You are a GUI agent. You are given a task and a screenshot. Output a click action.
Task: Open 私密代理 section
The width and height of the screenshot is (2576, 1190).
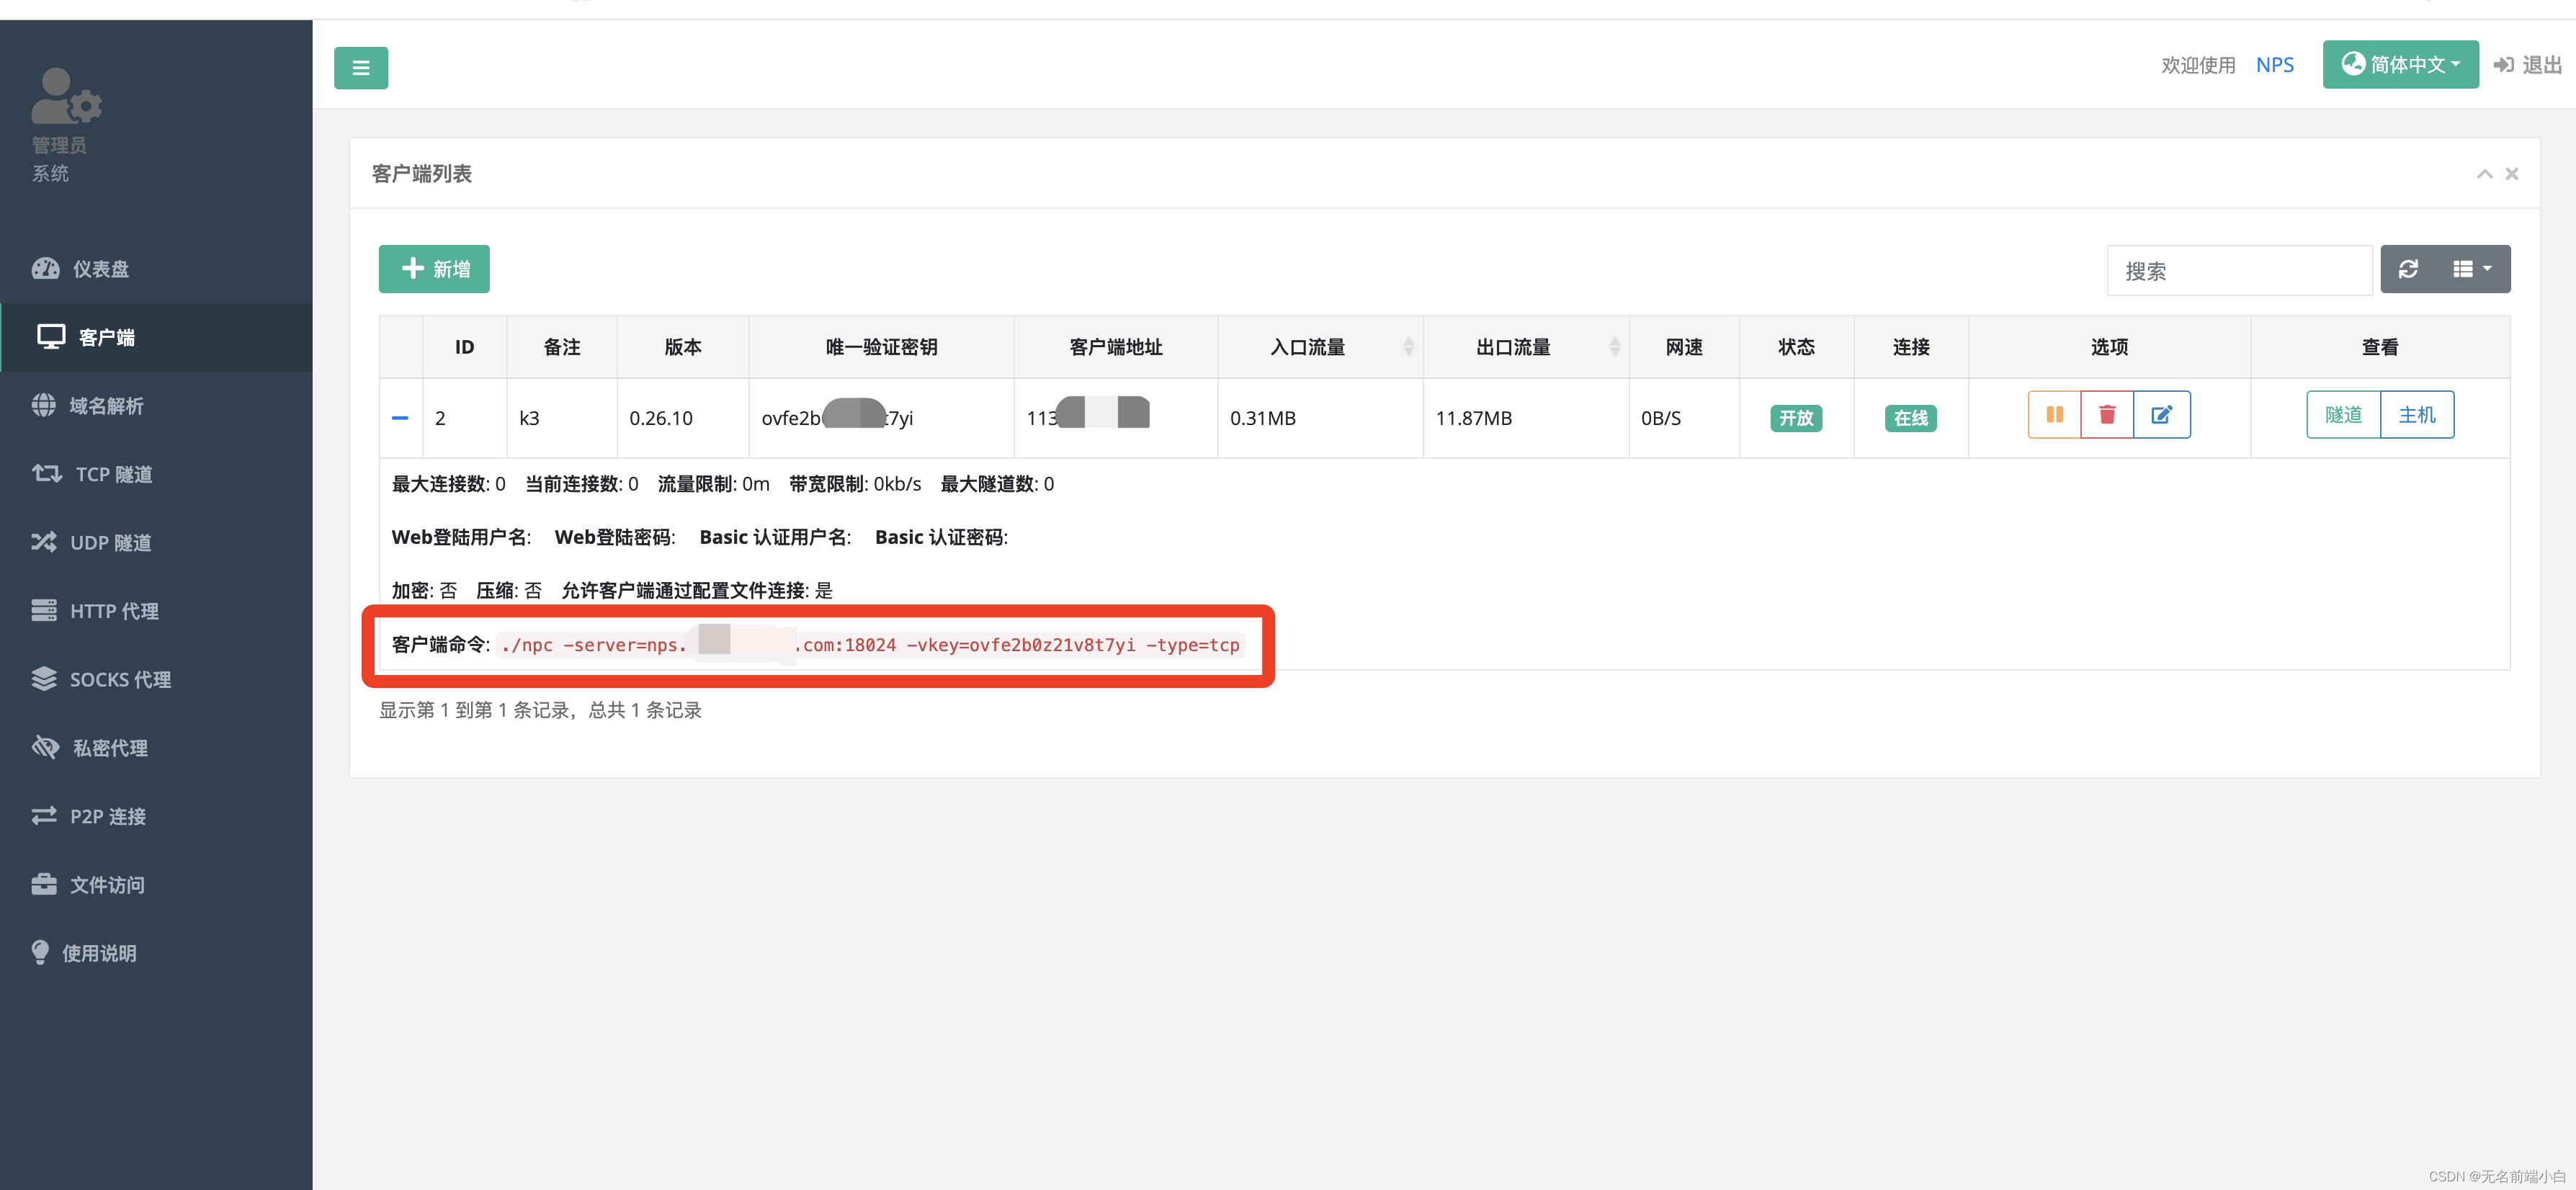pyautogui.click(x=110, y=748)
